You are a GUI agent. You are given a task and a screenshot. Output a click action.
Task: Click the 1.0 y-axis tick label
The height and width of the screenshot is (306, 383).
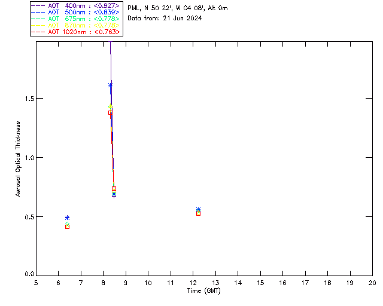pos(29,158)
